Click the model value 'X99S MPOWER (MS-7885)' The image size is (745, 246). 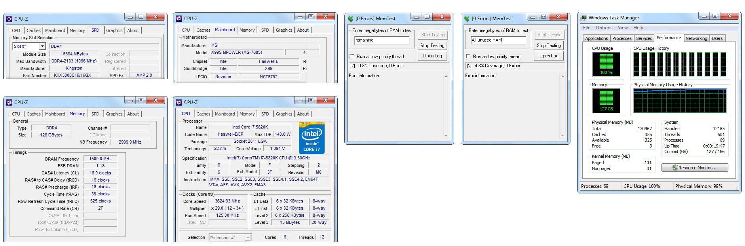coord(247,52)
